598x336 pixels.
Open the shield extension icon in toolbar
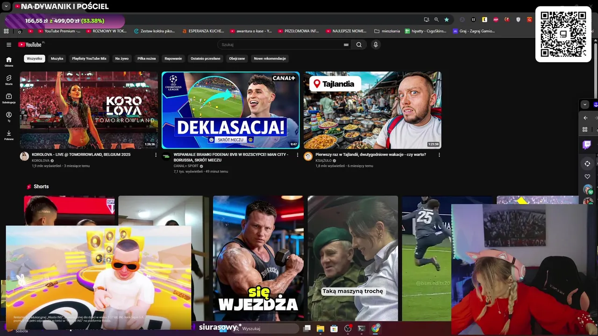[x=518, y=20]
